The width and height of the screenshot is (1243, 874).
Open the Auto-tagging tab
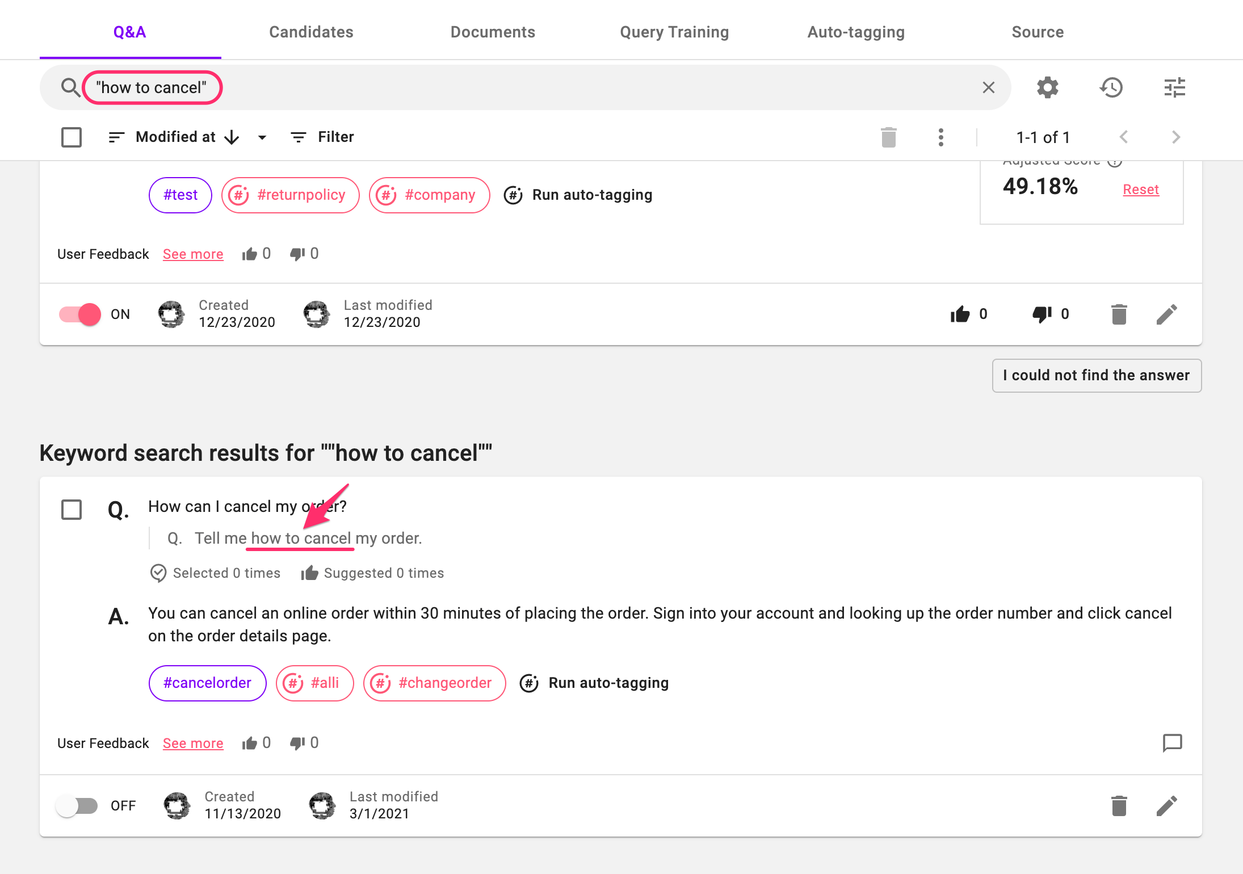click(856, 32)
